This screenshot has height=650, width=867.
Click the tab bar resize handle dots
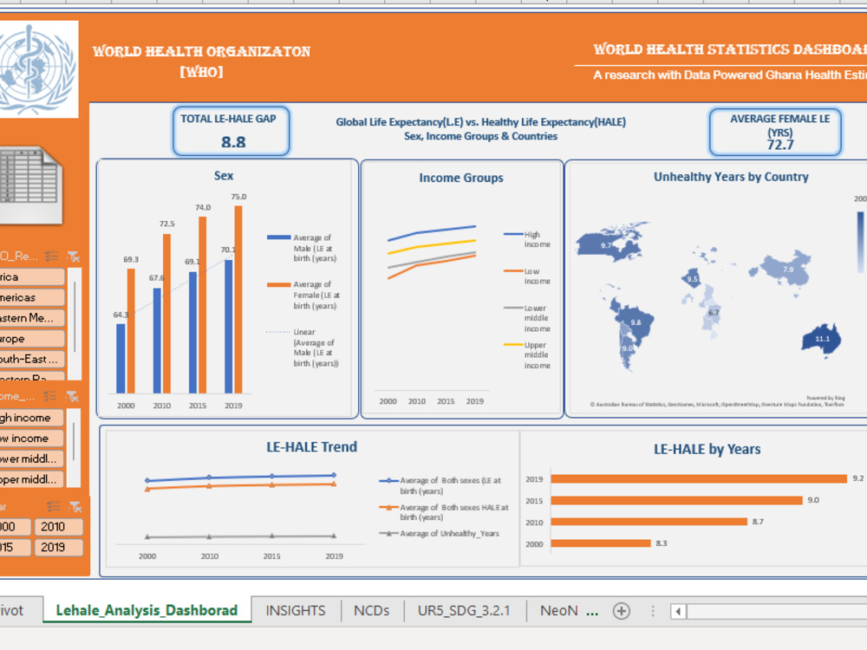pyautogui.click(x=653, y=611)
